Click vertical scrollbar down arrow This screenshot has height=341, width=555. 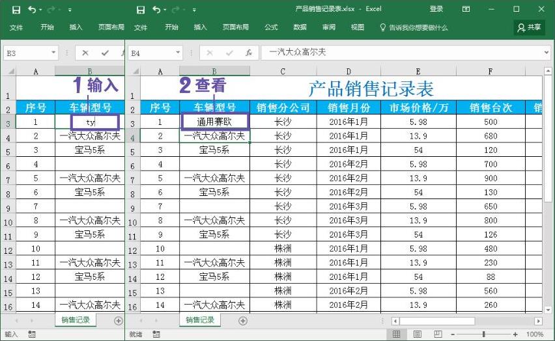[x=548, y=310]
